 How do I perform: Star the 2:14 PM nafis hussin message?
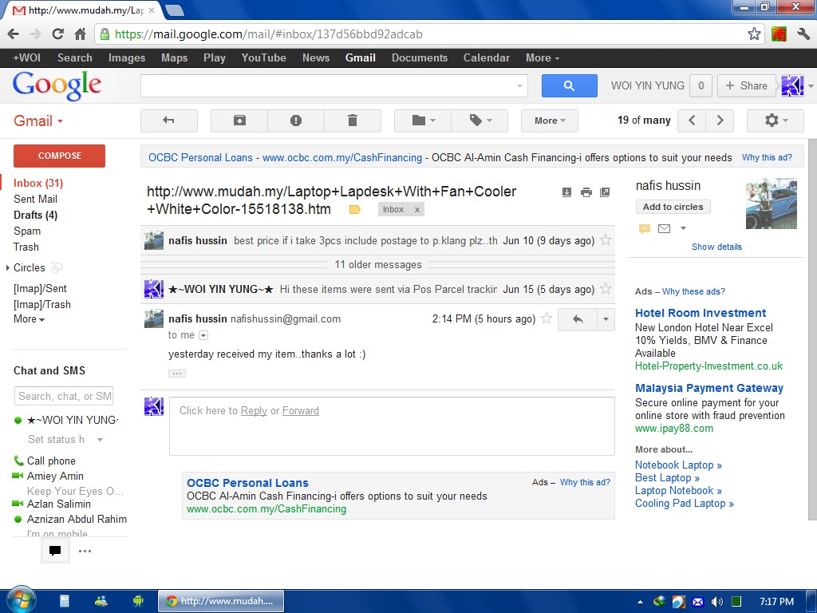coord(546,318)
